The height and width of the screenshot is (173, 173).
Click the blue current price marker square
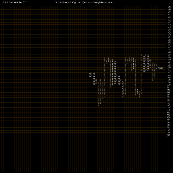click(156, 68)
